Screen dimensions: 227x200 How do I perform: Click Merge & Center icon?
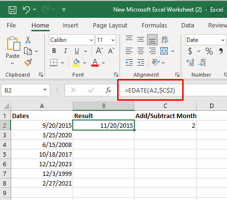coord(164,51)
